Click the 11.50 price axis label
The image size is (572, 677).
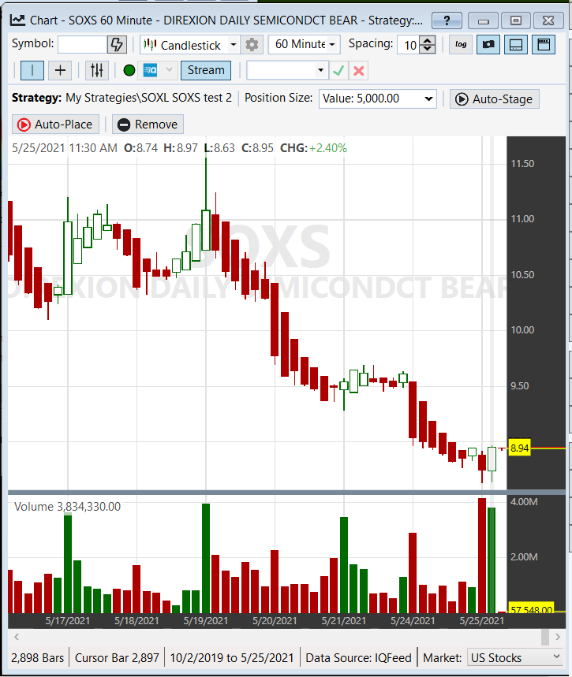tap(522, 164)
